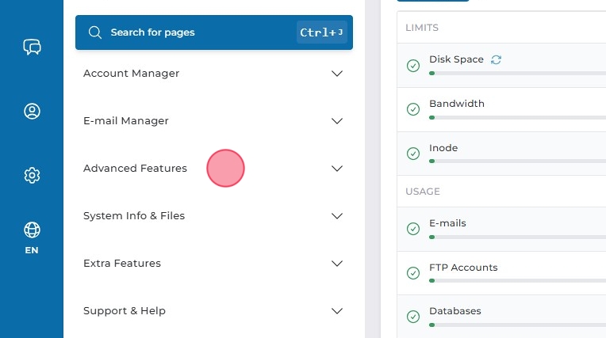Open the Extra Features menu
Image resolution: width=606 pixels, height=338 pixels.
[122, 264]
